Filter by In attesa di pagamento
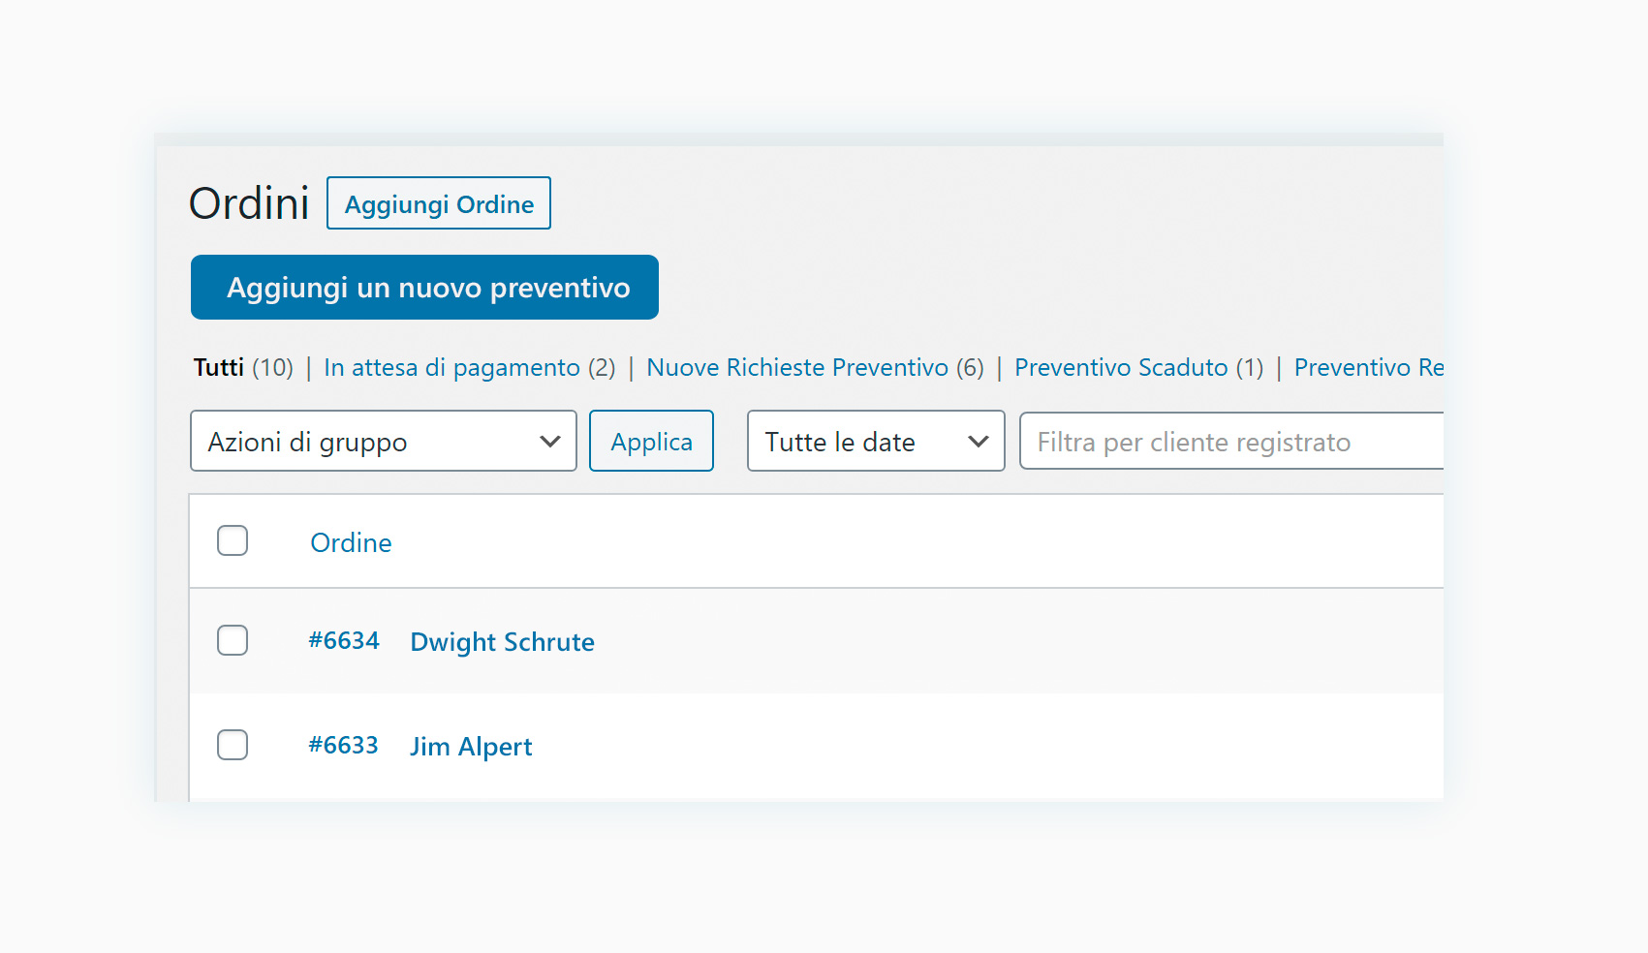This screenshot has height=953, width=1648. pyautogui.click(x=451, y=368)
